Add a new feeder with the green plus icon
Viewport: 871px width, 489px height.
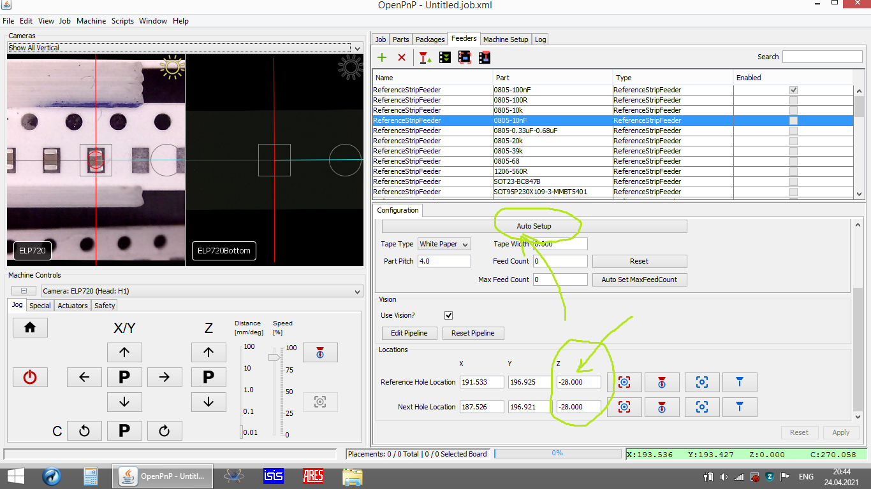point(381,57)
